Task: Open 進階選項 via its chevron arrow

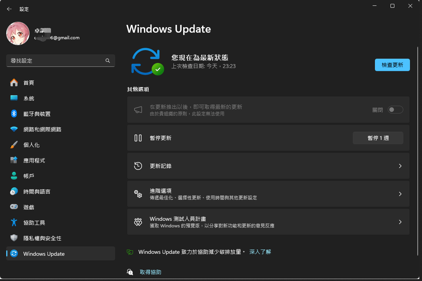Action: [400, 194]
